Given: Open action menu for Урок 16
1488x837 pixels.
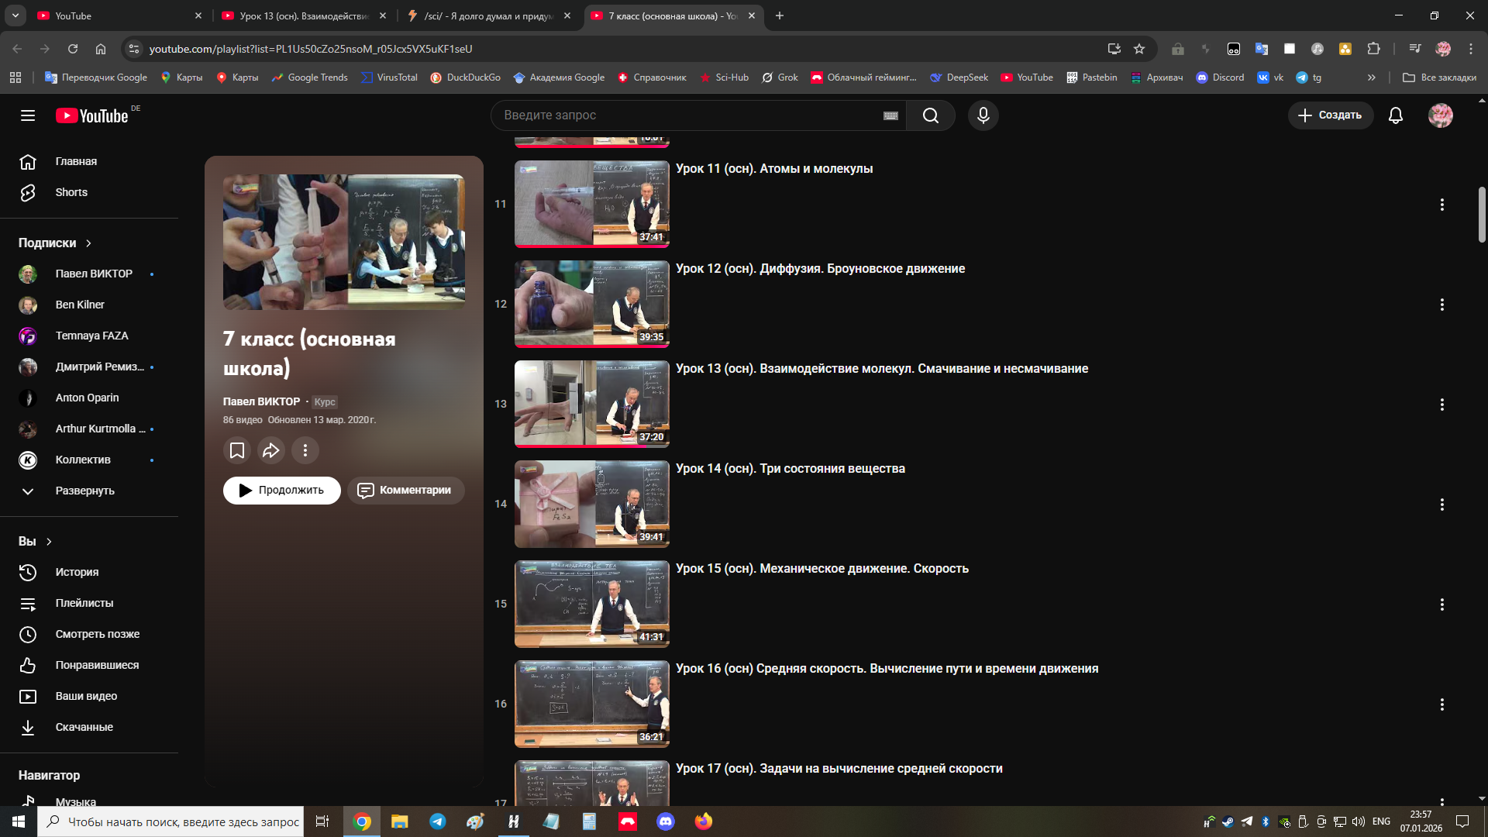Looking at the screenshot, I should 1442,704.
